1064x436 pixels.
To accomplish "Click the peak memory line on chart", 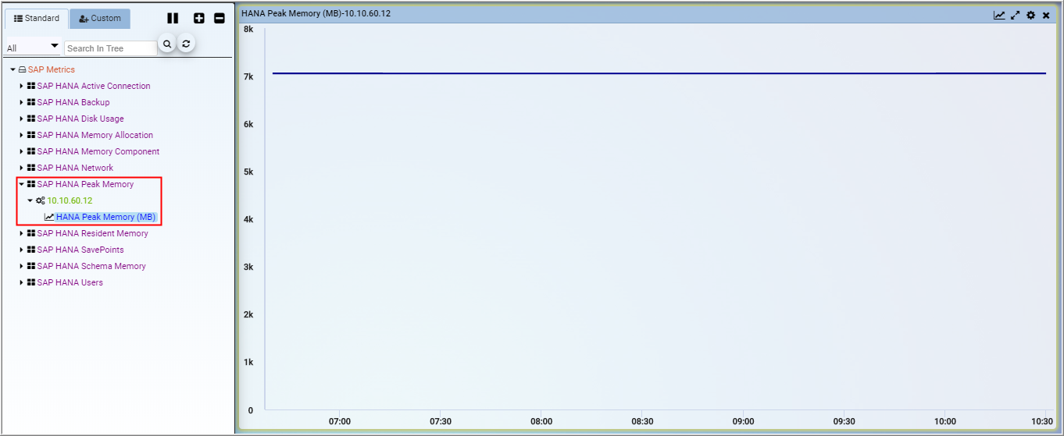I will point(659,73).
